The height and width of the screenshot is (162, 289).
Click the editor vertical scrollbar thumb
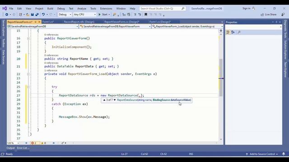pyautogui.click(x=221, y=77)
